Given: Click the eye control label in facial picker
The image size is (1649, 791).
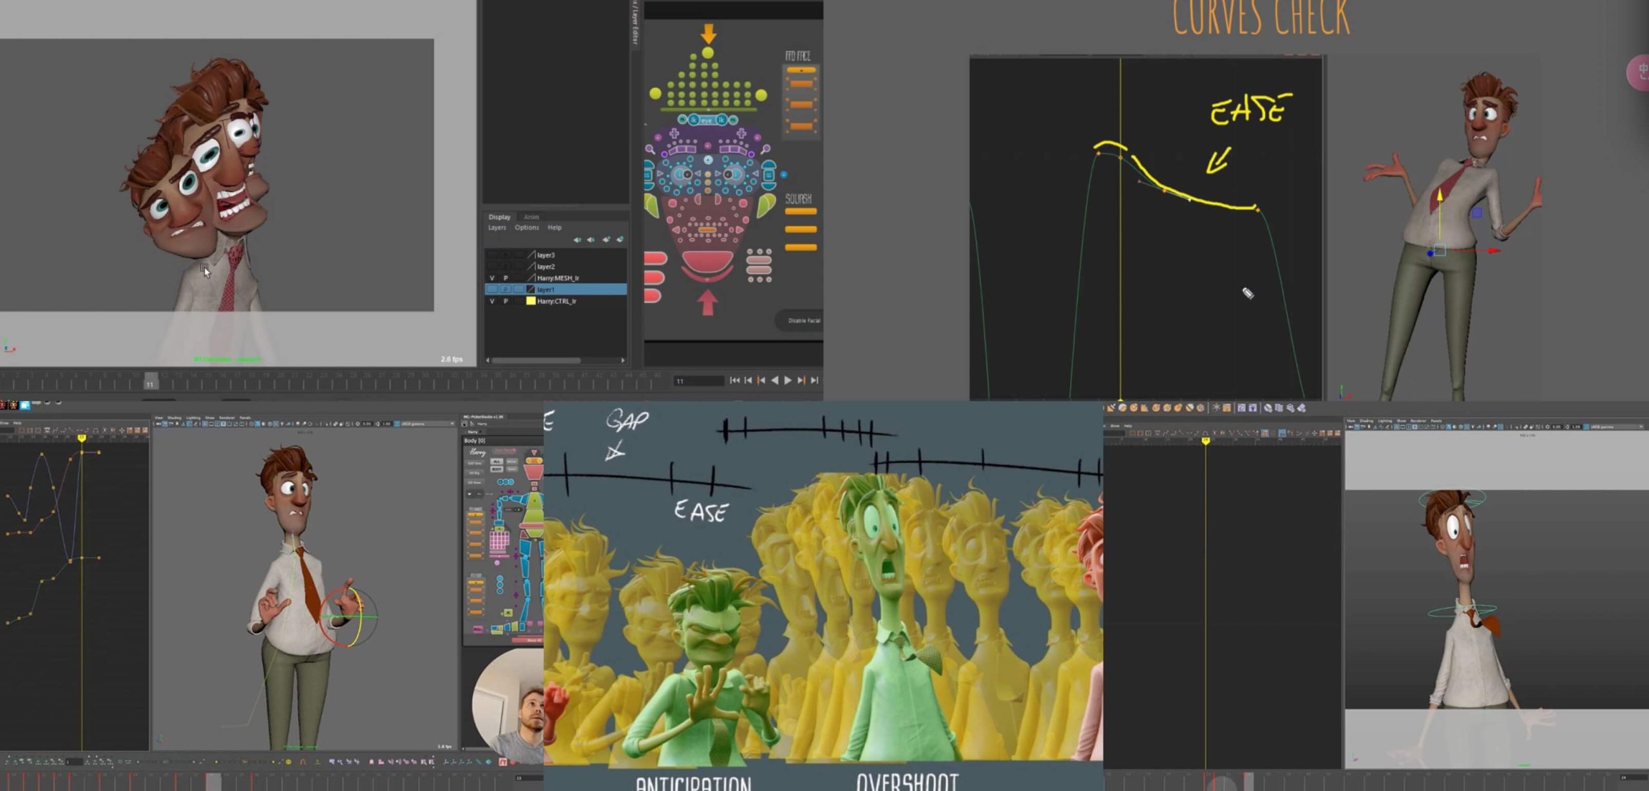Looking at the screenshot, I should [707, 120].
